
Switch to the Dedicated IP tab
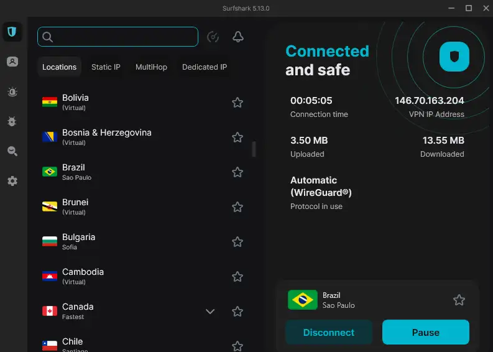(x=205, y=67)
